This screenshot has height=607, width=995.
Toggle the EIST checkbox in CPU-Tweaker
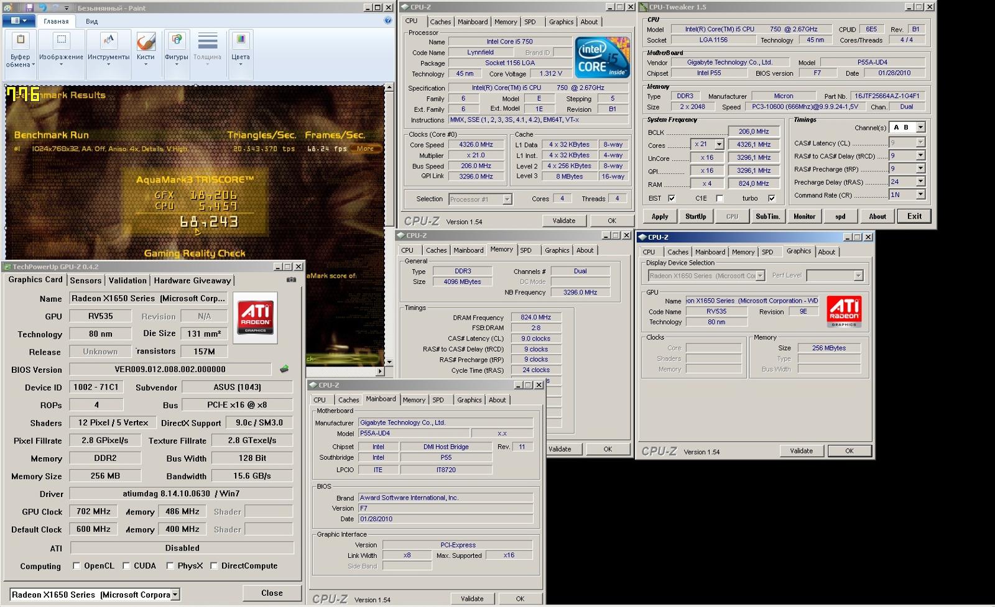[672, 198]
